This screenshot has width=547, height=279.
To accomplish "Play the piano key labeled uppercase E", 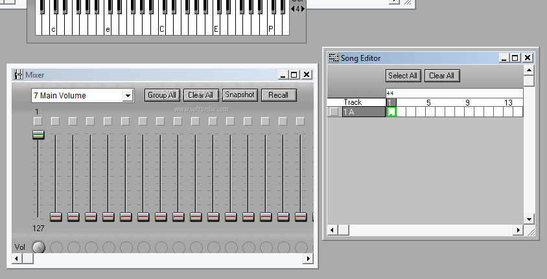I will [x=216, y=30].
